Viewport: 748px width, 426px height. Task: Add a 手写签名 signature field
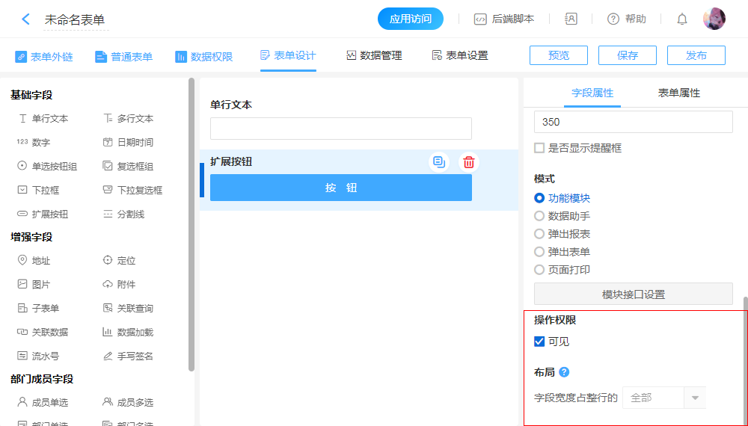(128, 356)
